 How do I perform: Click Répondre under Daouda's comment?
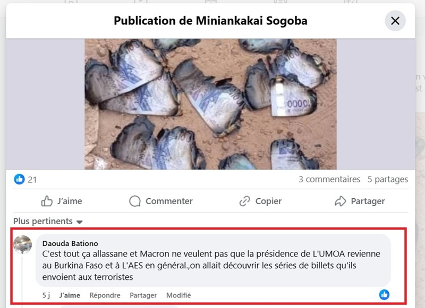click(105, 295)
